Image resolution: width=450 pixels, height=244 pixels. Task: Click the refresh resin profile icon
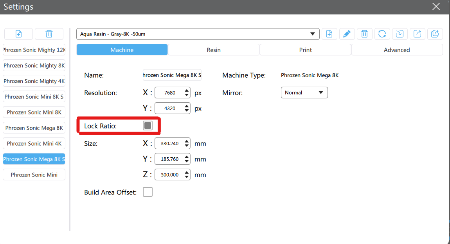[382, 34]
